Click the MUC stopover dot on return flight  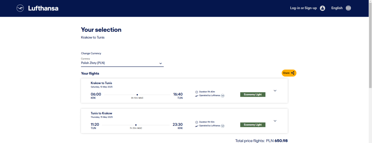point(136,125)
